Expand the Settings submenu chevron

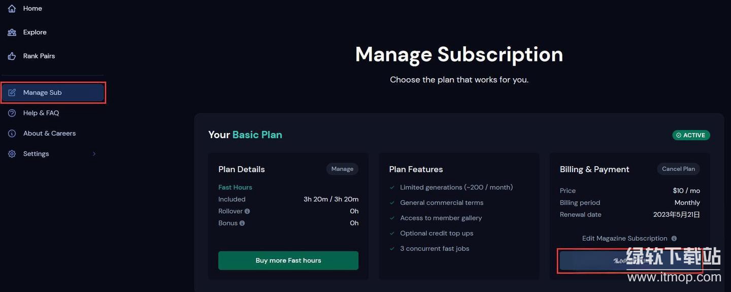click(x=94, y=154)
